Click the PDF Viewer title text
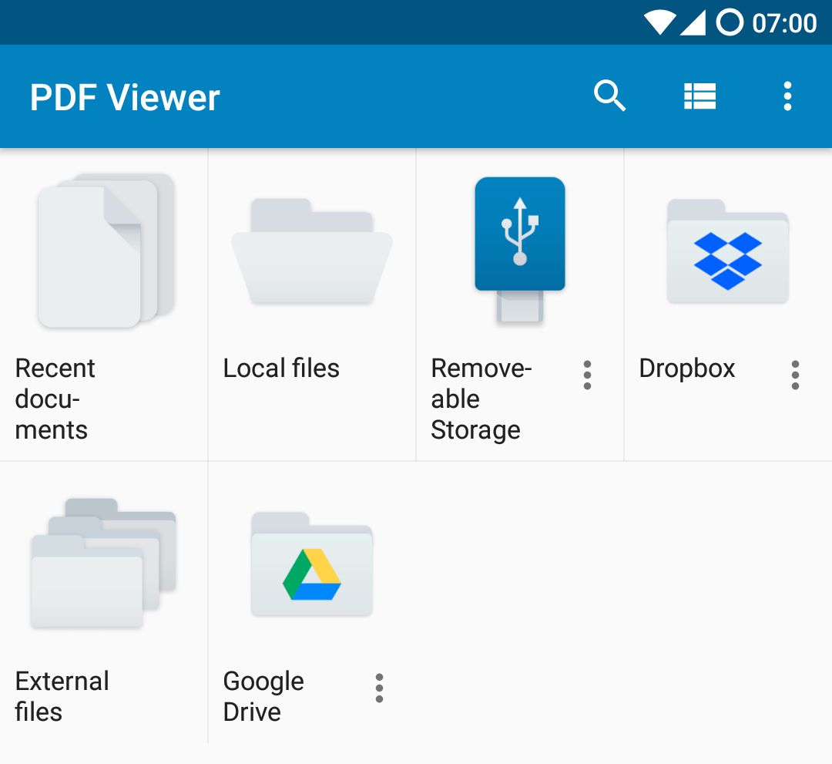Screen dimensions: 832x764 (x=125, y=98)
